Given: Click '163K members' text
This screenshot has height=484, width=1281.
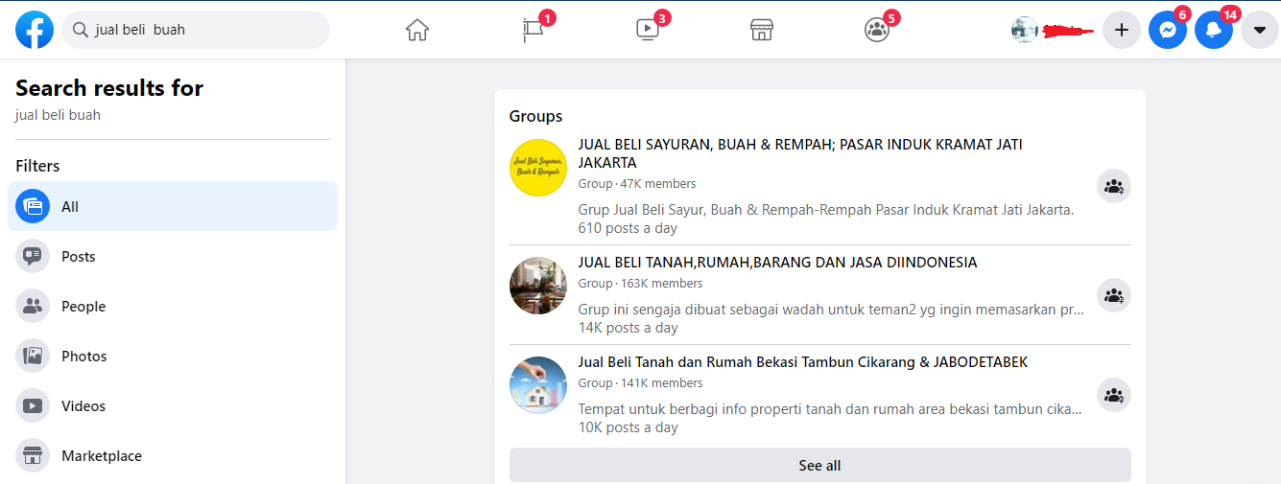Looking at the screenshot, I should point(662,284).
